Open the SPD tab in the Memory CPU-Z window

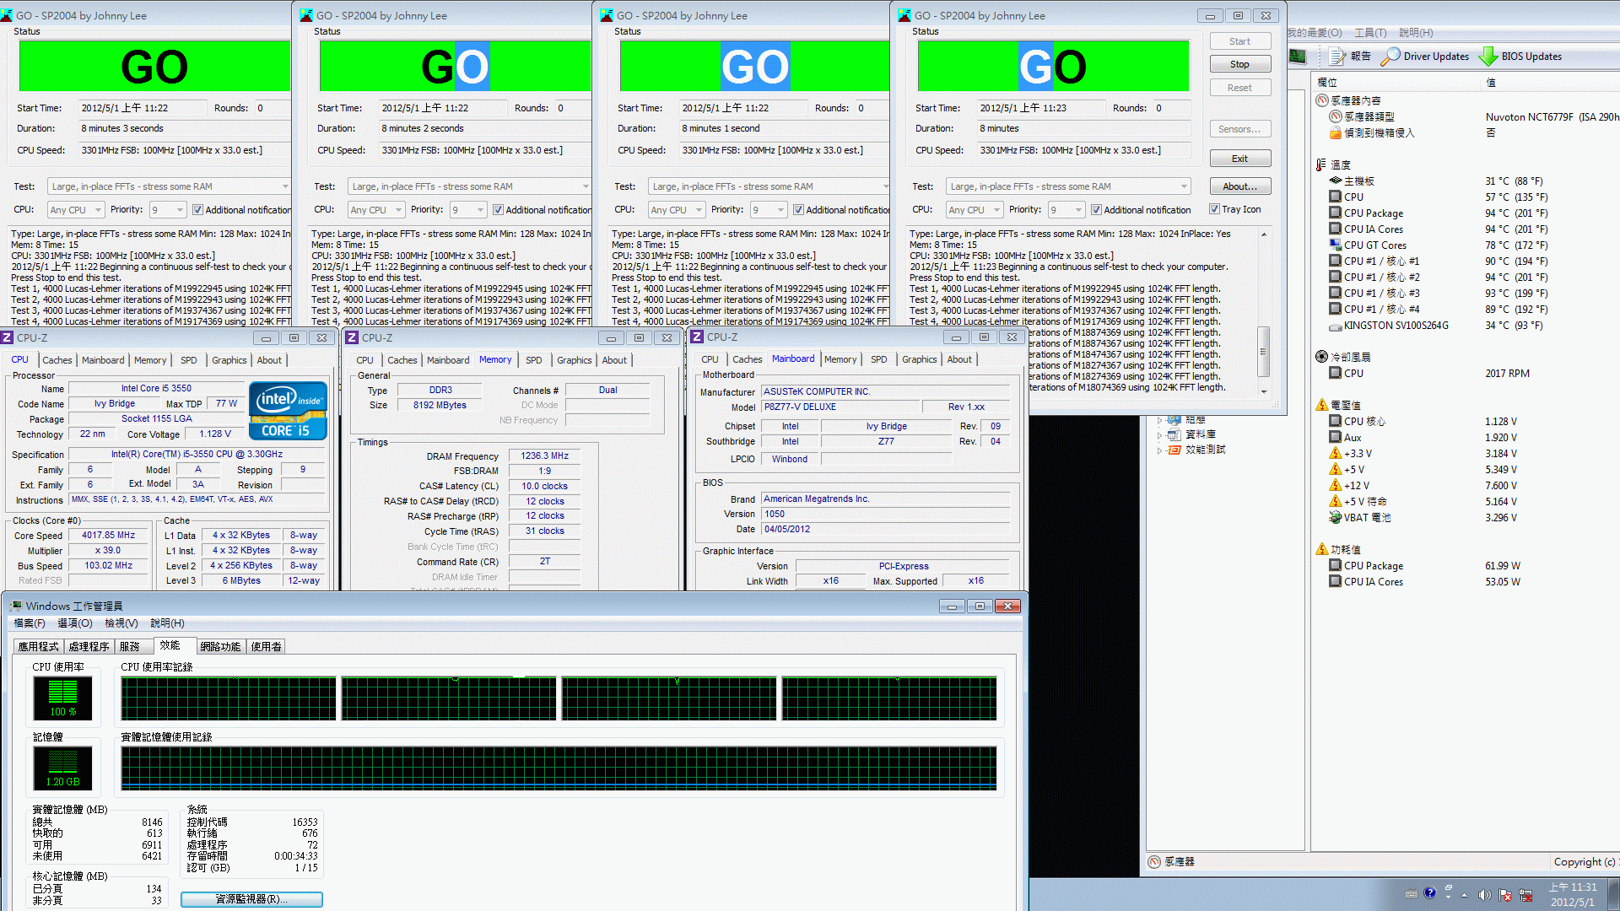534,360
